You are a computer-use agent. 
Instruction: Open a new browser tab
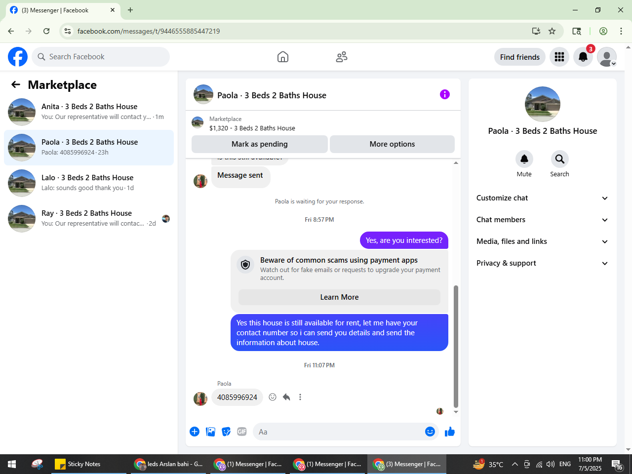coord(130,10)
